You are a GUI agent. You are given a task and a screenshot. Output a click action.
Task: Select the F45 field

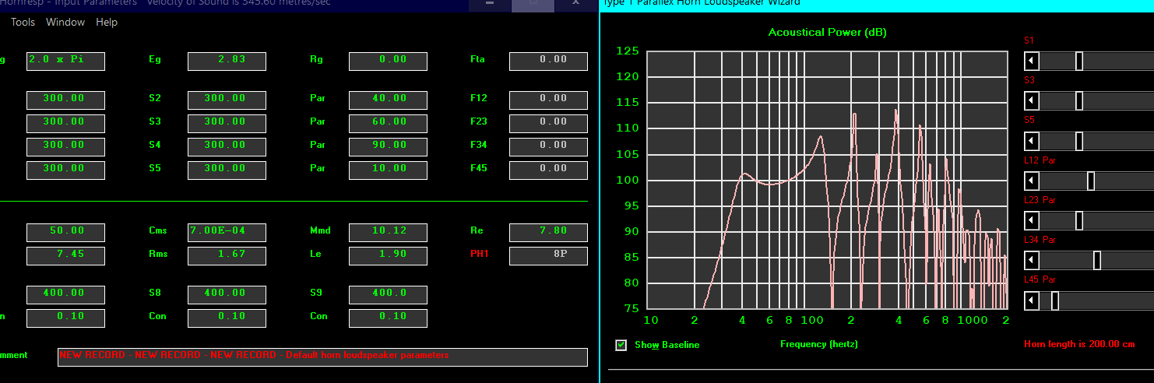point(548,170)
